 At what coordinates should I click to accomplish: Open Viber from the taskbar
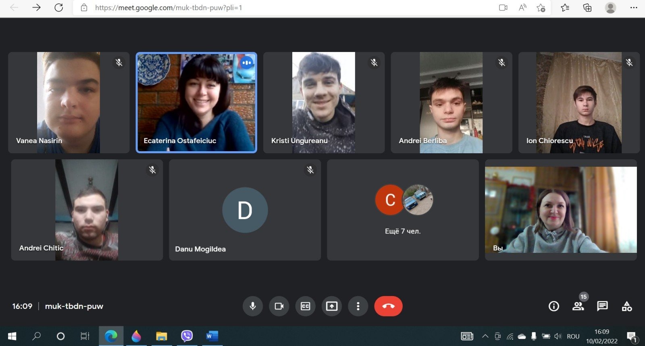point(187,336)
